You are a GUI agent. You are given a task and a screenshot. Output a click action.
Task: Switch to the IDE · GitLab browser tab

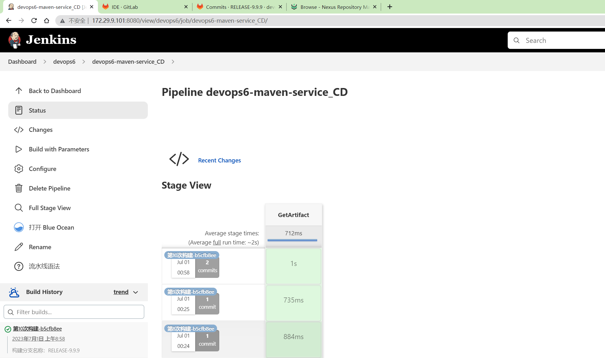point(145,7)
